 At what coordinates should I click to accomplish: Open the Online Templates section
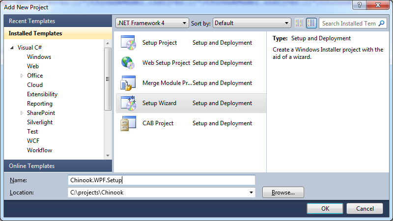coord(58,166)
